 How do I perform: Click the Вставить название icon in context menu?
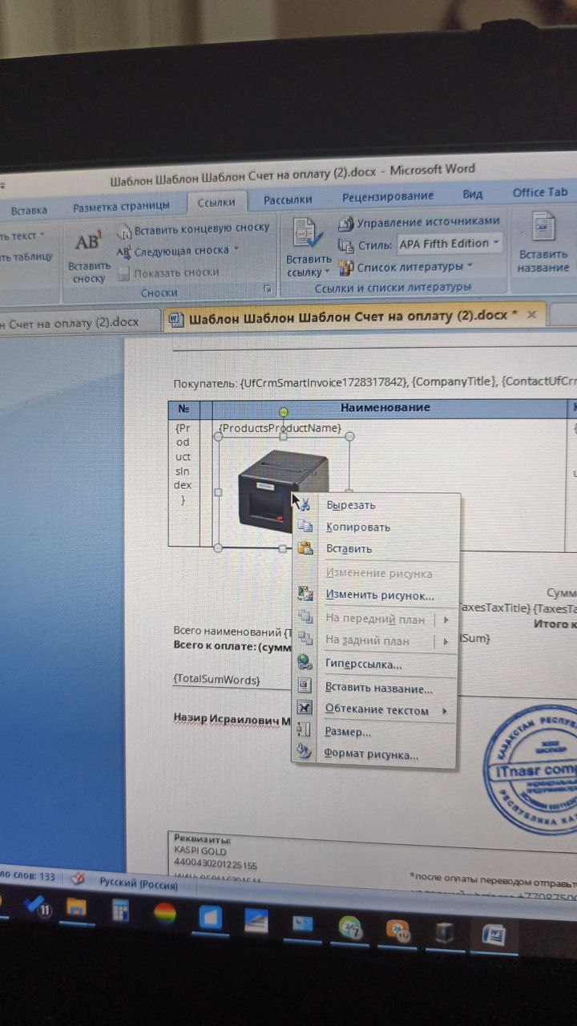[x=305, y=686]
